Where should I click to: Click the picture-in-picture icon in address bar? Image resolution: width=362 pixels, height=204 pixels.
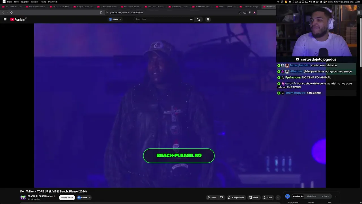[x=240, y=12]
